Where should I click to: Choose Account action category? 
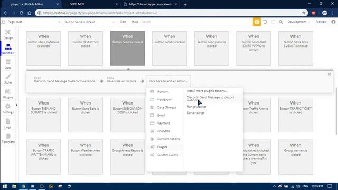pyautogui.click(x=164, y=91)
